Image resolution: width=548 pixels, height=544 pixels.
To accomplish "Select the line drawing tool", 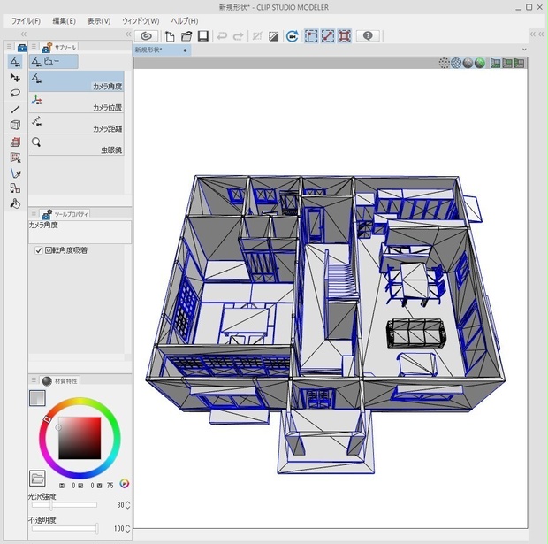I will [15, 110].
